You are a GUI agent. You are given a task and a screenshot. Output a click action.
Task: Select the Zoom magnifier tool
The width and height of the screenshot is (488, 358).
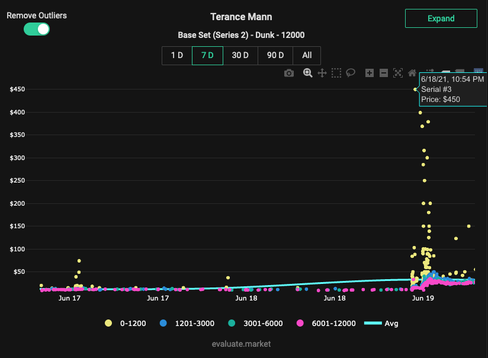tap(308, 73)
